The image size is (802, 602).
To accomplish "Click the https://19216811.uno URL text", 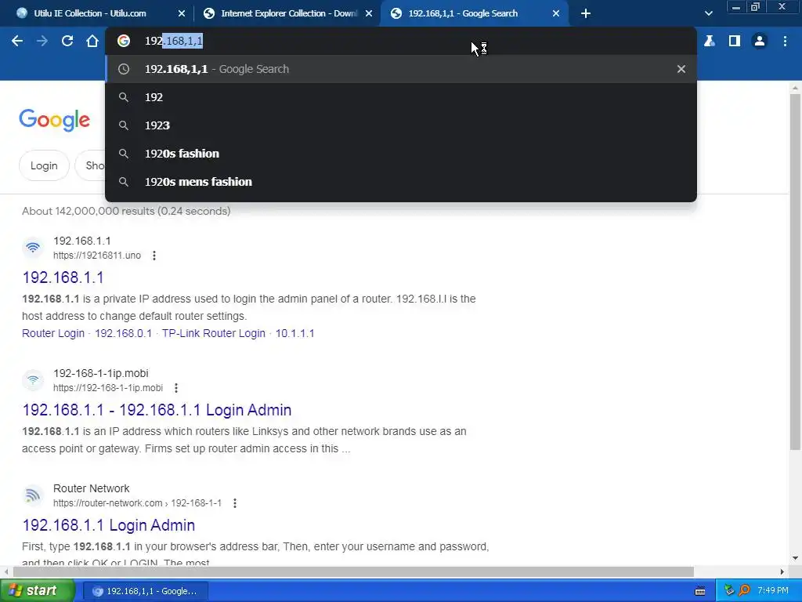I will pos(97,256).
